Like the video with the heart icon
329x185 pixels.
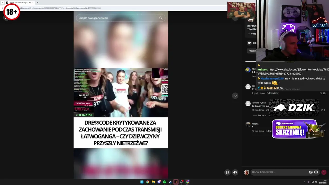pyautogui.click(x=249, y=43)
